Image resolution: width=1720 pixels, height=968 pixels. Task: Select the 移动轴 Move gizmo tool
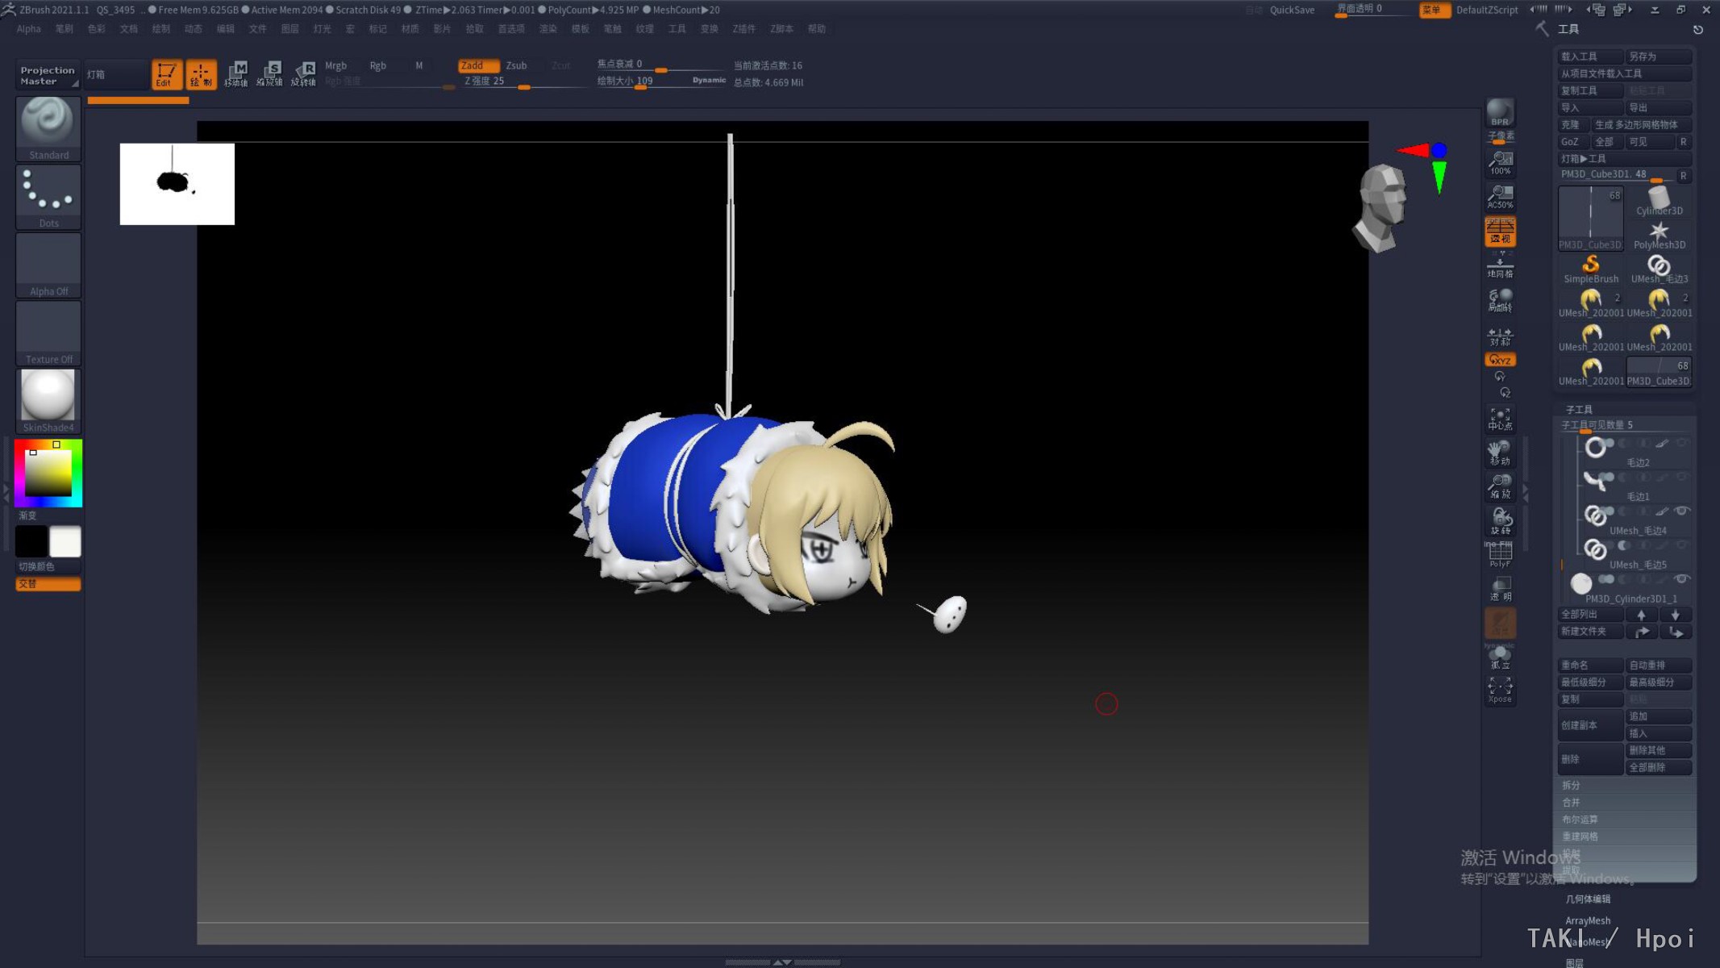point(235,74)
